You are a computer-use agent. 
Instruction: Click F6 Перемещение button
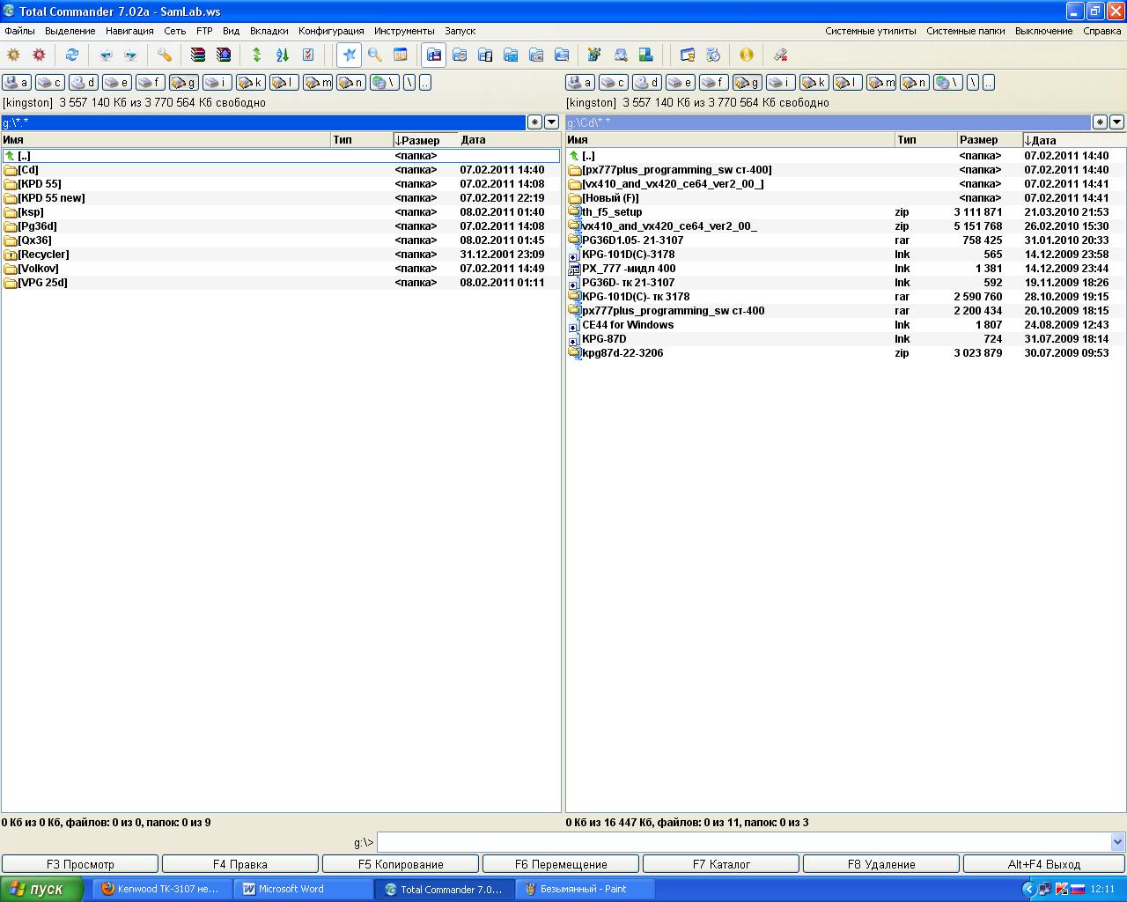[x=561, y=864]
